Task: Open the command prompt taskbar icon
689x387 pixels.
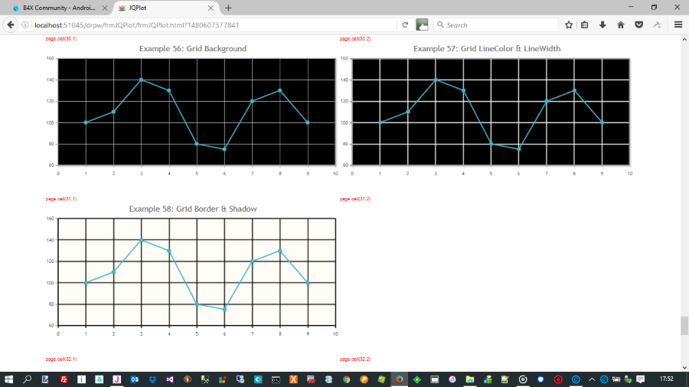Action: (276, 379)
